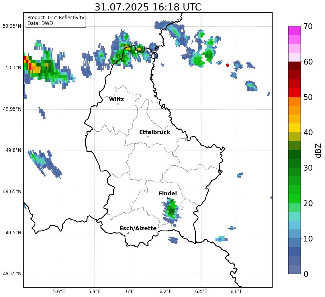Image resolution: width=325 pixels, height=297 pixels.
Task: Click the 50 value on colorbar
Action: (x=308, y=97)
